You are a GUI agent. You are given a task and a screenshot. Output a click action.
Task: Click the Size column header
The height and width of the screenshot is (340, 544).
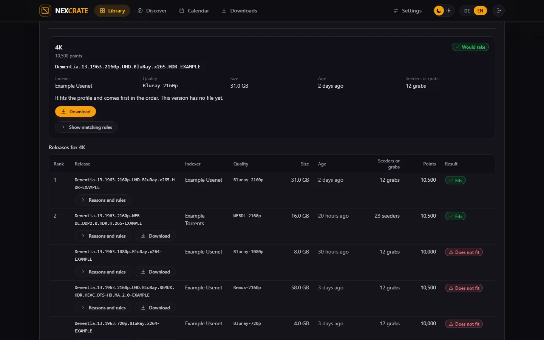[x=305, y=164]
